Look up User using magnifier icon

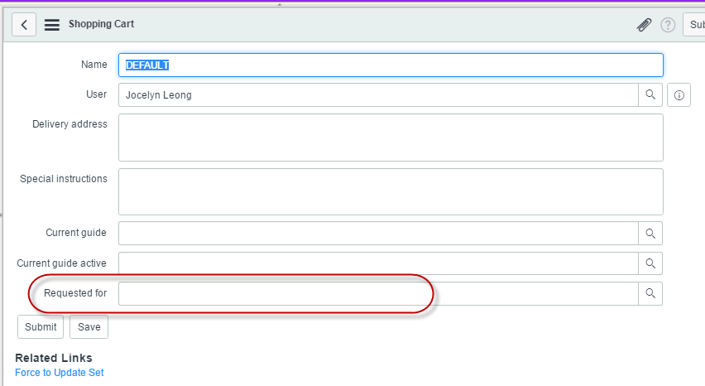pyautogui.click(x=650, y=95)
